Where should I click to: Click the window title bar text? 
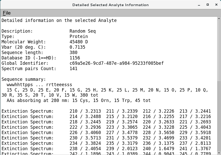click(x=110, y=5)
